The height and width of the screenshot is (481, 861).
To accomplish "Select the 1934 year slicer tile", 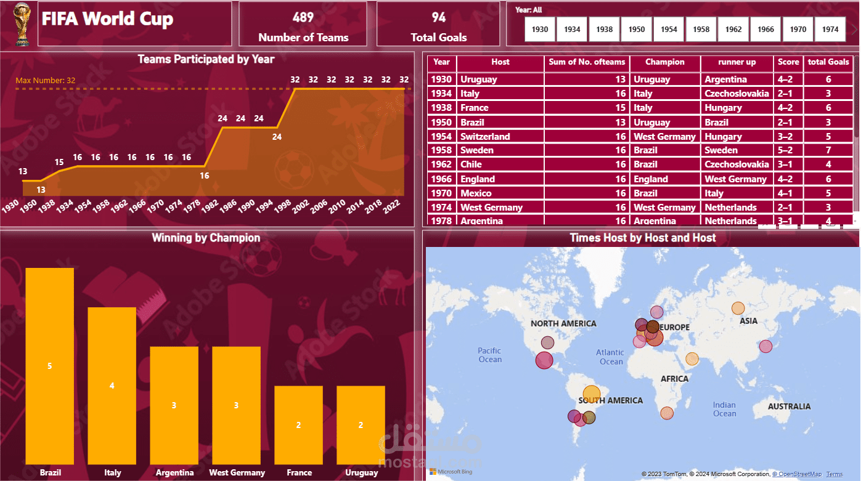I will [572, 29].
